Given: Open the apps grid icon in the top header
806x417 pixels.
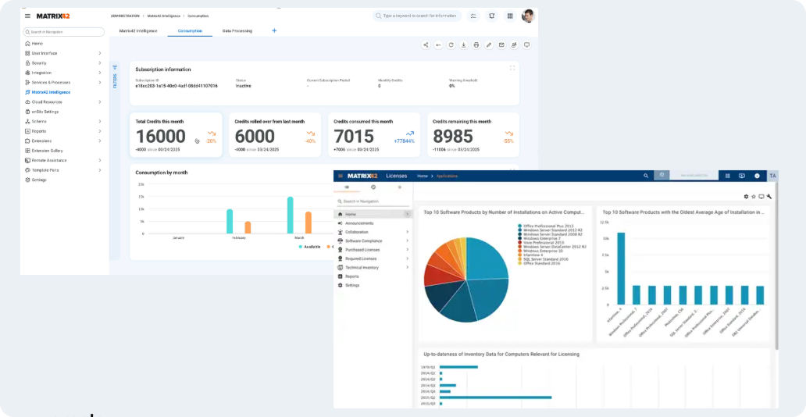Looking at the screenshot, I should point(510,16).
